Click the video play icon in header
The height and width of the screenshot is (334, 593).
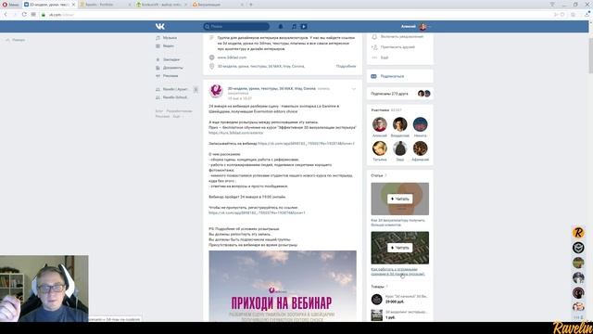click(304, 27)
